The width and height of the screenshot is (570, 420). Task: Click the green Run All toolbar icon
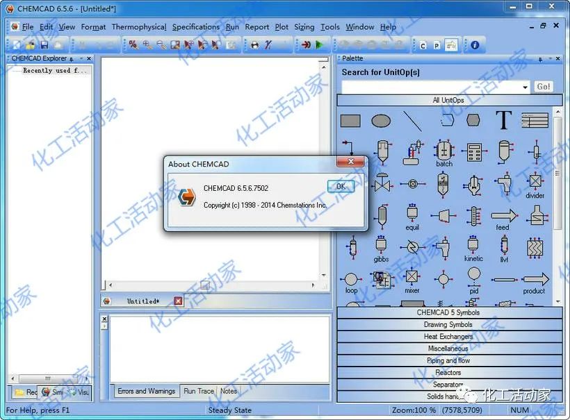pos(320,45)
